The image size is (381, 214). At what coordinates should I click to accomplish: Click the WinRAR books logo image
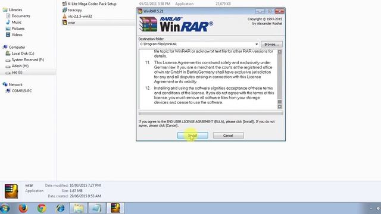(x=148, y=24)
